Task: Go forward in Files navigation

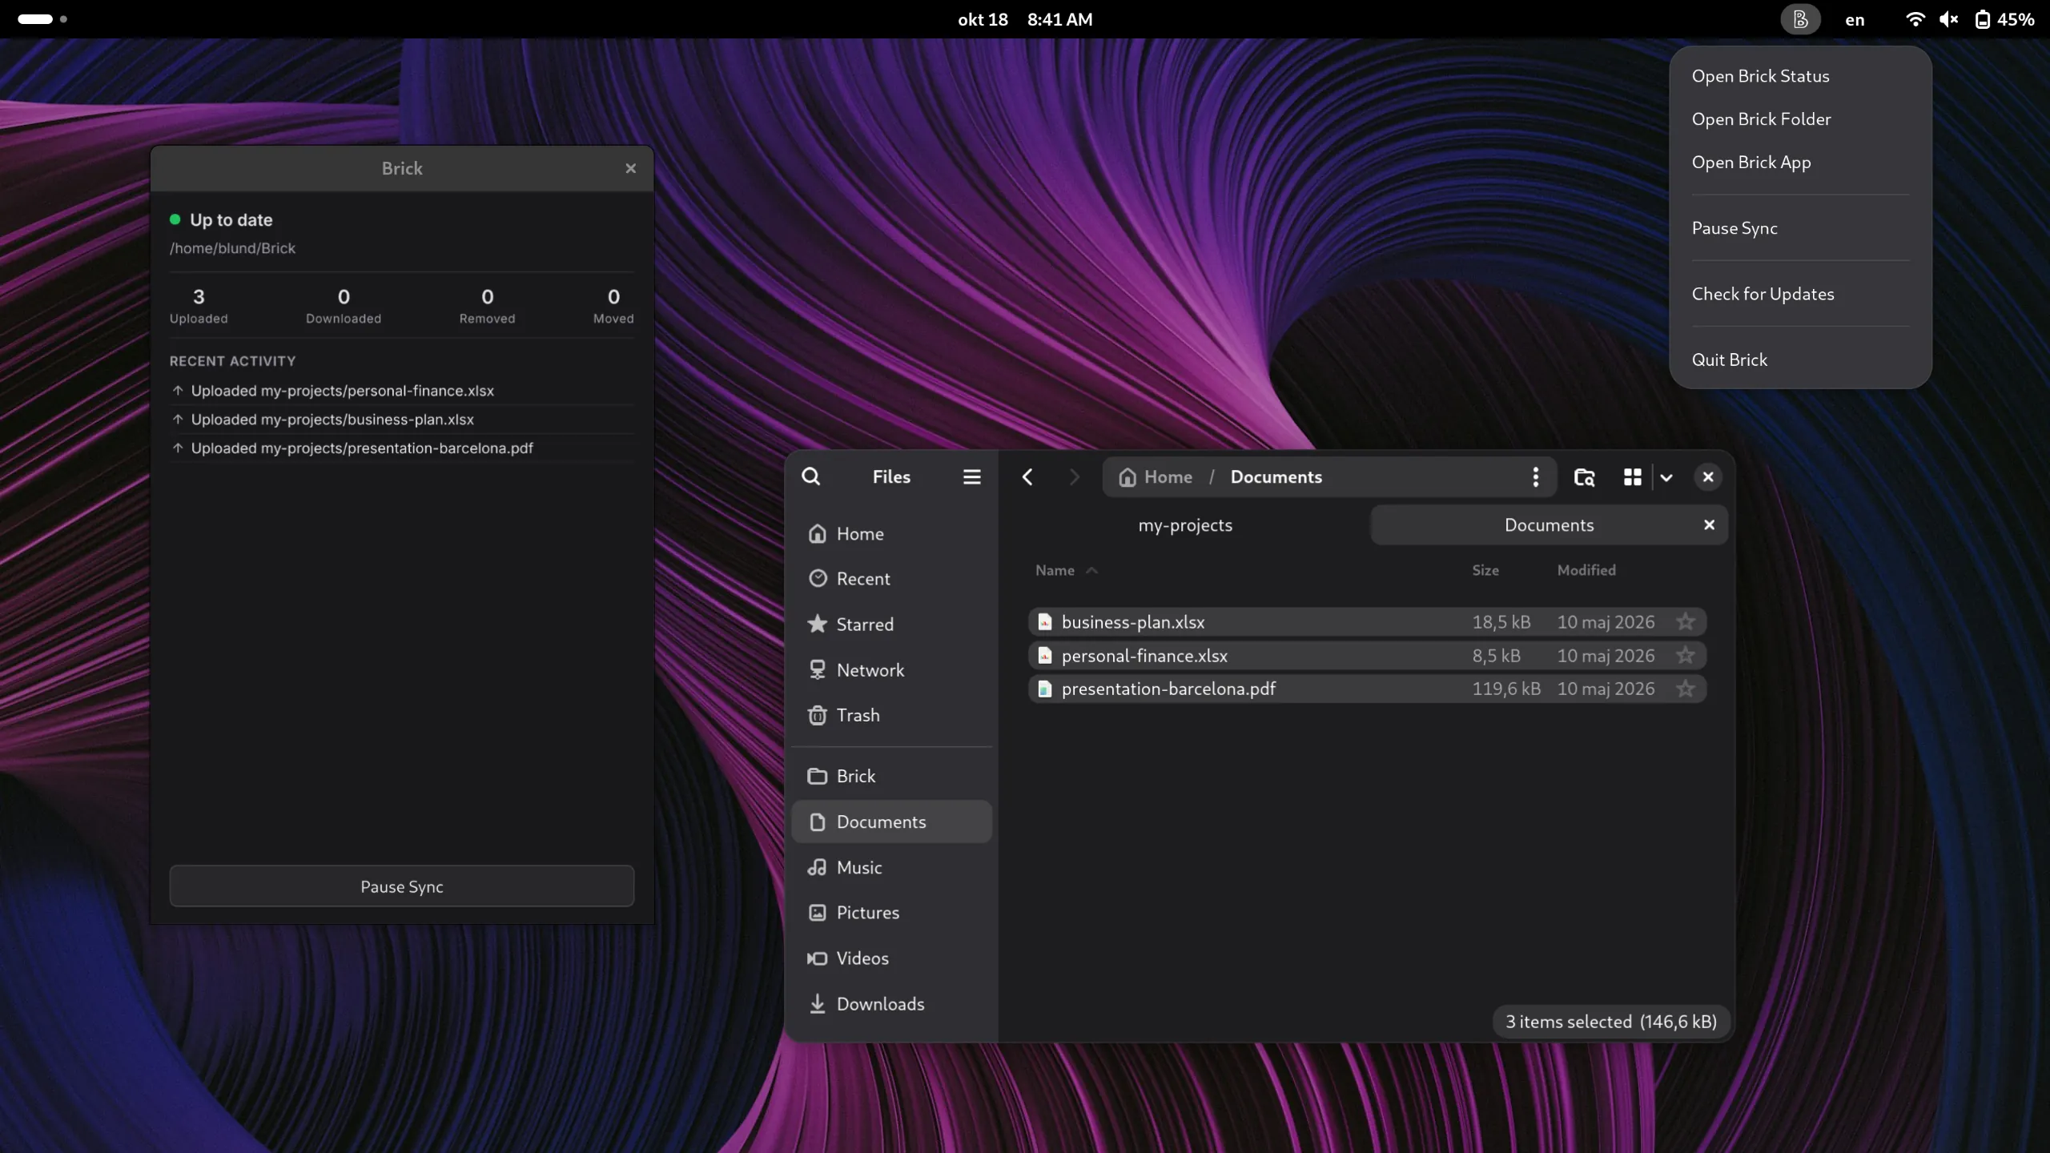Action: (1074, 477)
